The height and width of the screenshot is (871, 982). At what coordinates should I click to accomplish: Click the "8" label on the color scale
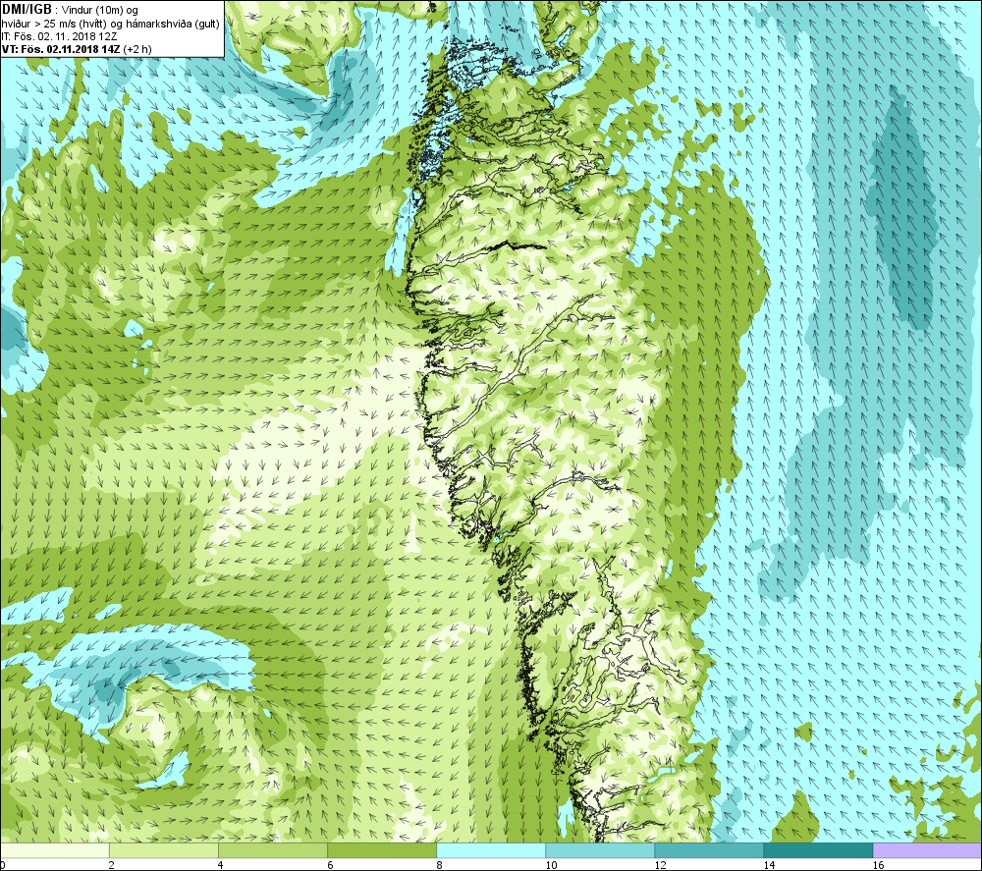coord(439,865)
